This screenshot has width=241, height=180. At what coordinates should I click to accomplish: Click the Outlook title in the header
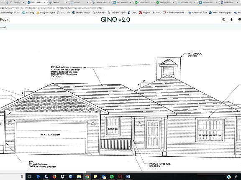pyautogui.click(x=4, y=20)
